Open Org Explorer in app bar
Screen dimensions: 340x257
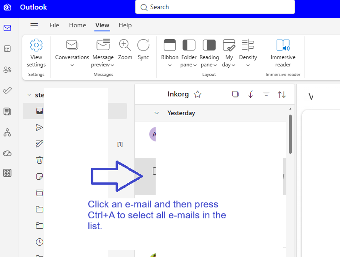[7, 132]
